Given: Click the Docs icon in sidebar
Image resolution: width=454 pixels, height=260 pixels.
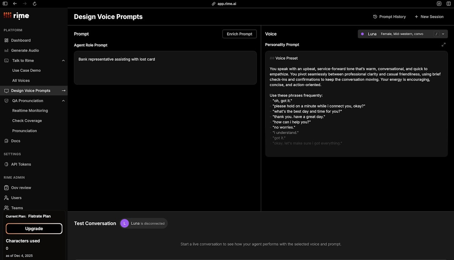Looking at the screenshot, I should coord(6,141).
